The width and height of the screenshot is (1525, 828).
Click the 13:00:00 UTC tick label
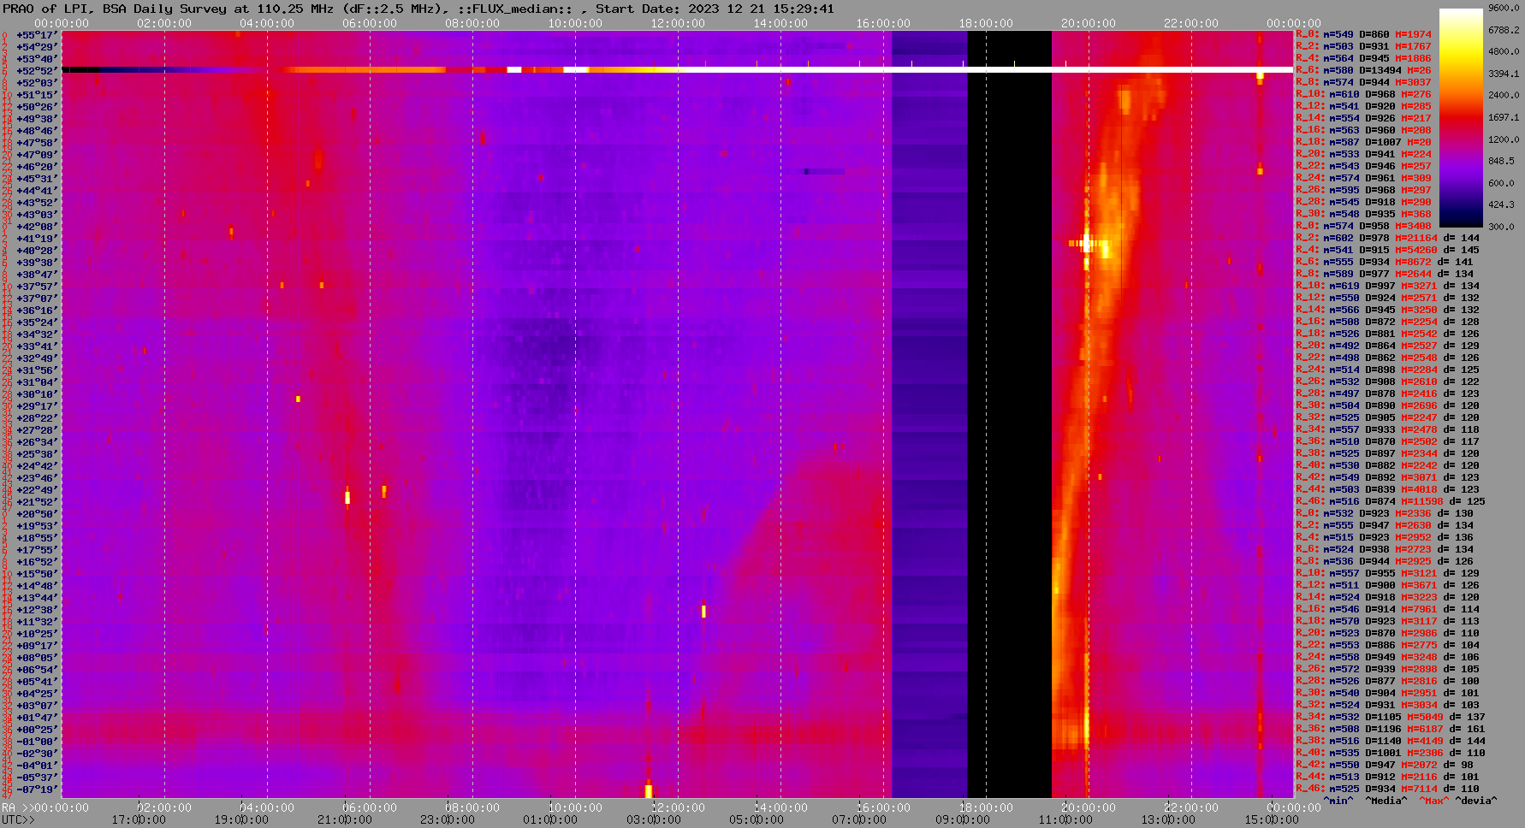tap(1168, 819)
